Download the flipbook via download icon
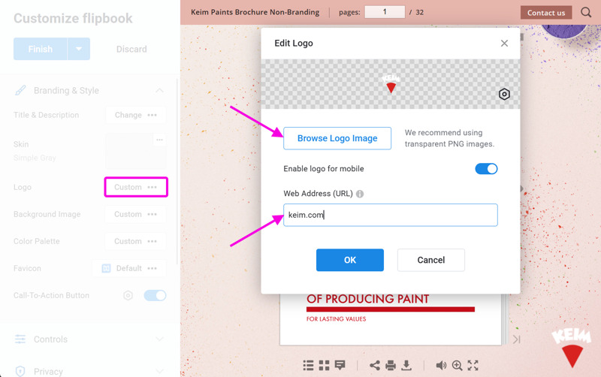This screenshot has width=601, height=377. coord(406,366)
